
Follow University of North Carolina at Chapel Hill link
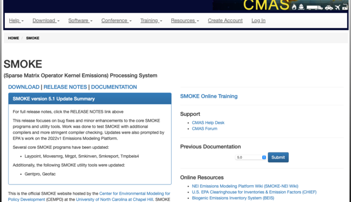pos(115,199)
